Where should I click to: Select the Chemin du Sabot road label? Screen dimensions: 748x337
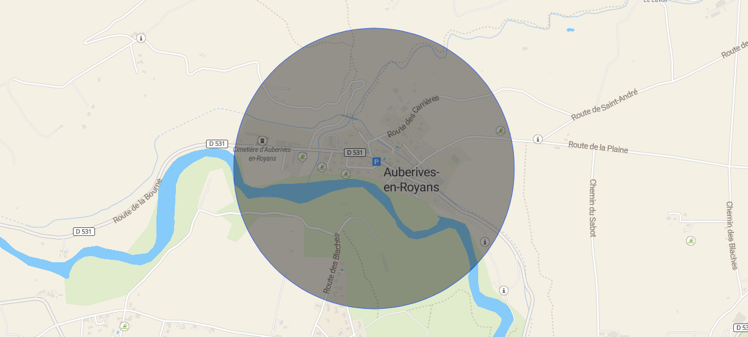pos(592,208)
